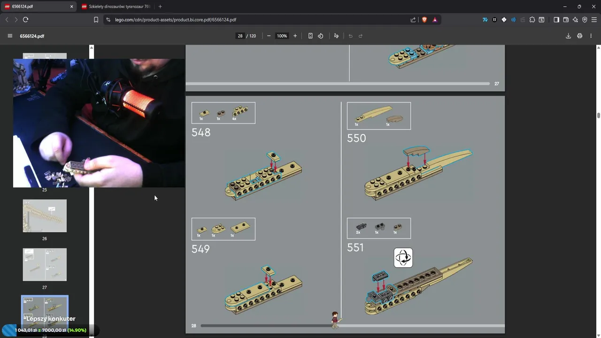The height and width of the screenshot is (338, 601).
Task: Click the step number 550
Action: click(356, 138)
